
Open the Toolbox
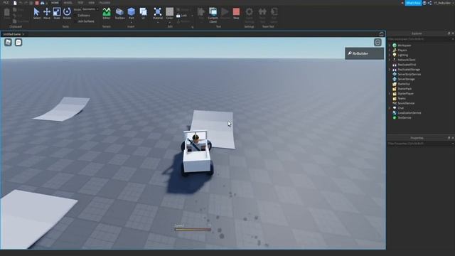119,14
